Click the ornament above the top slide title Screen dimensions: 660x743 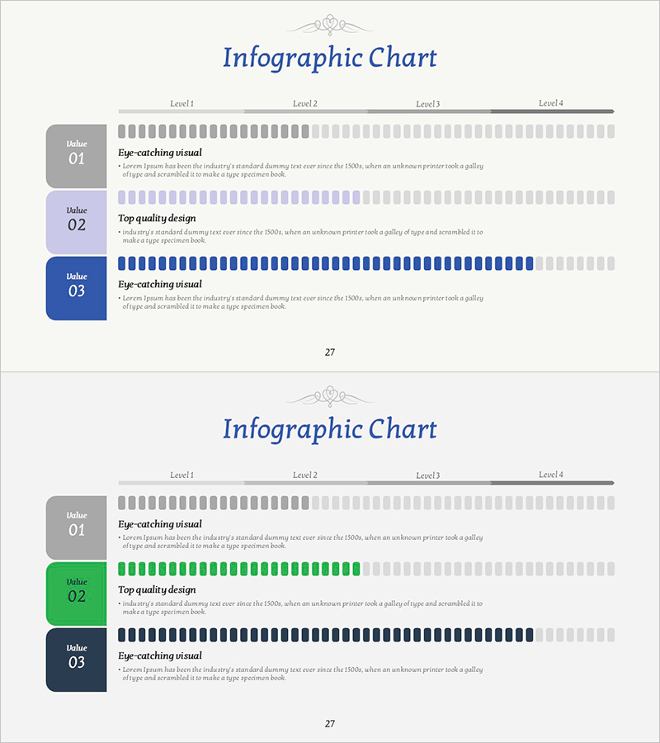pos(329,26)
